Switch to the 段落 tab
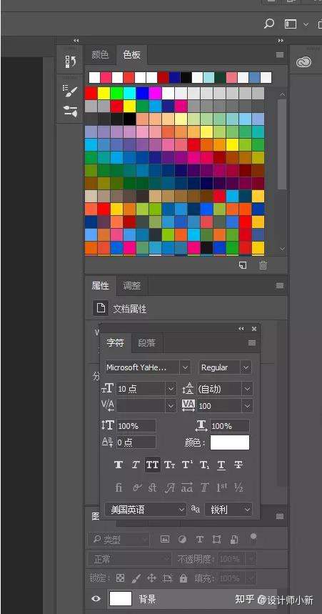Screen dimensions: 322x614 pyautogui.click(x=146, y=343)
